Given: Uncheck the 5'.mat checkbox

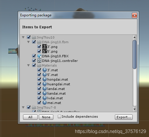Looking at the screenshot, I should [x=39, y=74].
